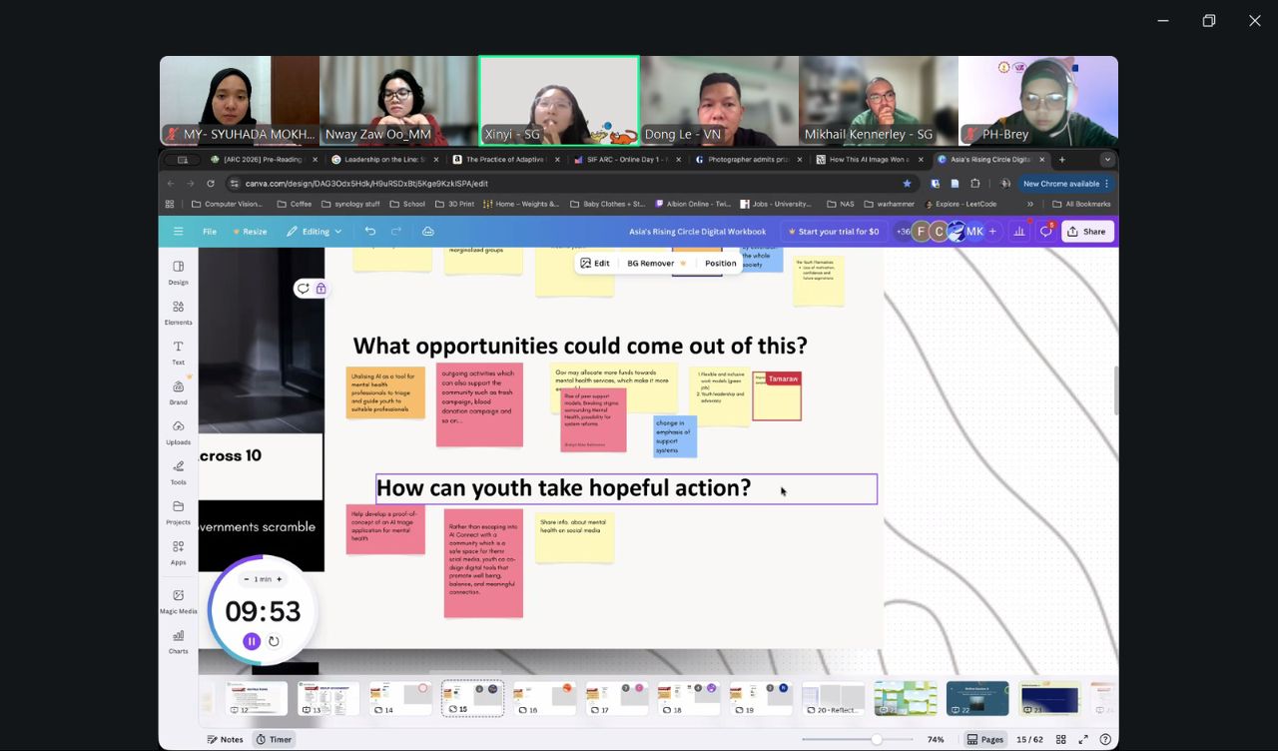Open the Editing mode dropdown
This screenshot has width=1278, height=751.
click(x=315, y=232)
